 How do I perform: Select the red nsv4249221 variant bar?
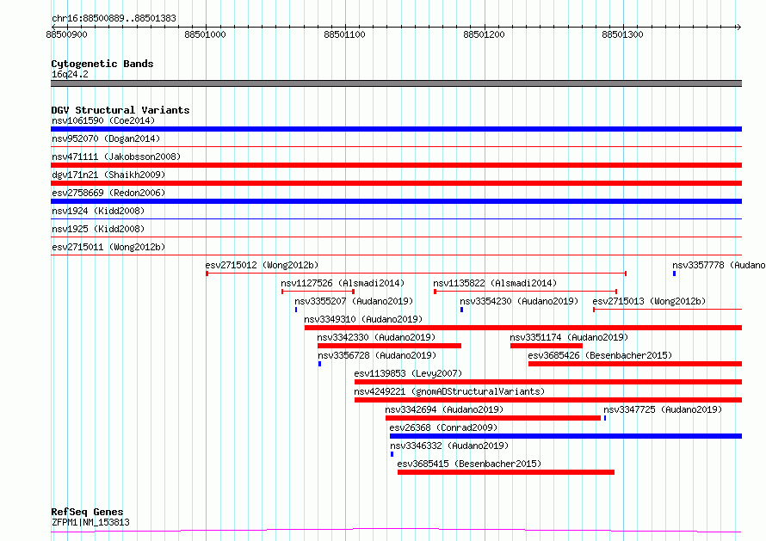[548, 400]
